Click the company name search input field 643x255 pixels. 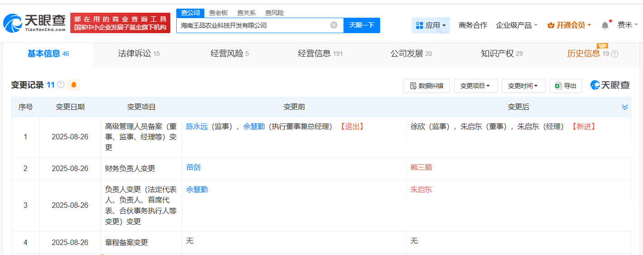[x=251, y=25]
